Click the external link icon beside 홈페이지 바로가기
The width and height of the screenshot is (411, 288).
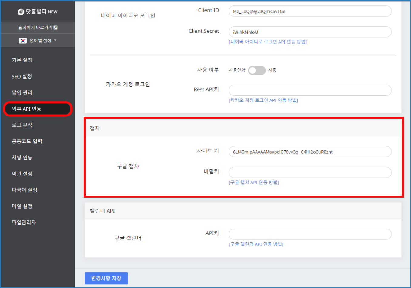coord(55,28)
